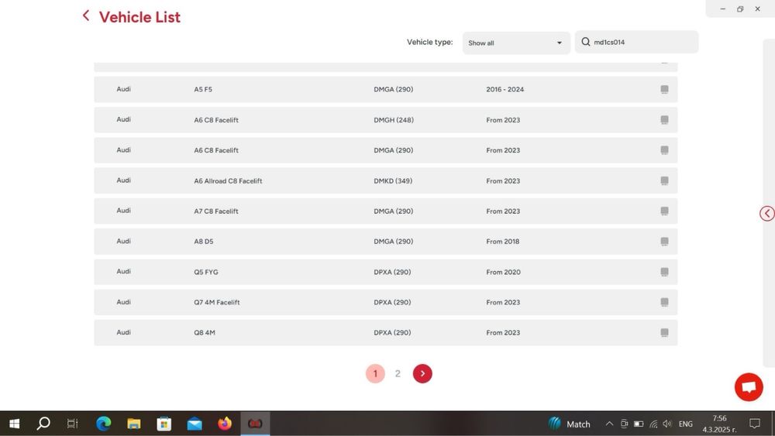This screenshot has width=775, height=436.
Task: Open Windows taskbar search
Action: coord(43,423)
